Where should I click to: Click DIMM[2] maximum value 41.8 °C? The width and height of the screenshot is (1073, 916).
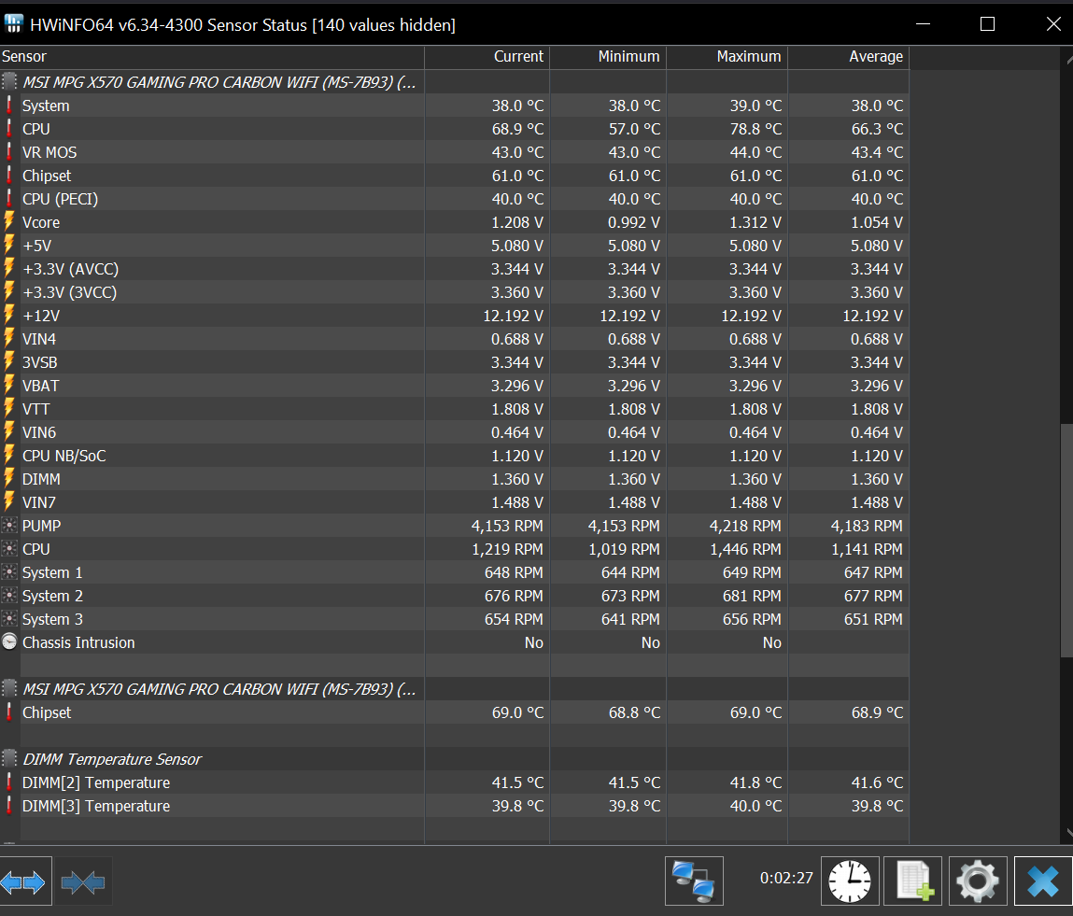(x=755, y=782)
